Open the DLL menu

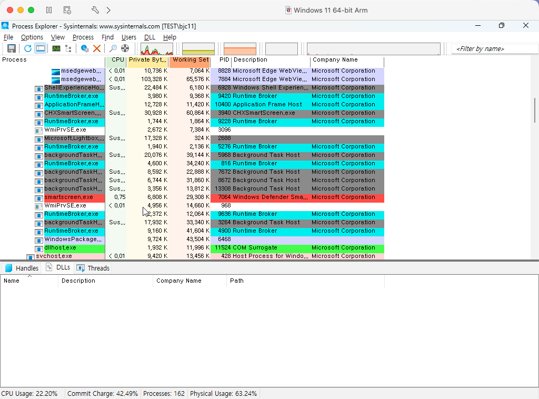point(149,37)
